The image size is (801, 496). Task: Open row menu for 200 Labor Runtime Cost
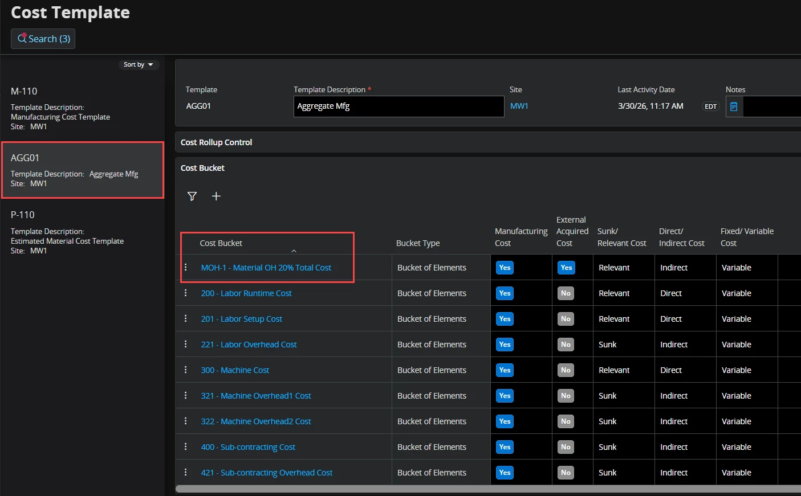tap(186, 293)
